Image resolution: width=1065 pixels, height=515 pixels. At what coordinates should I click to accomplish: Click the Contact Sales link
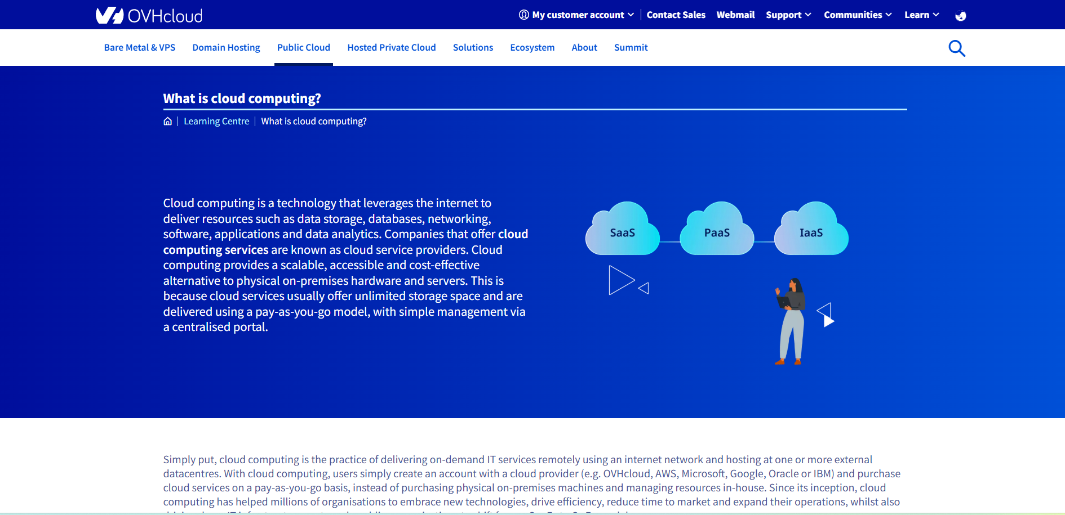click(x=676, y=15)
